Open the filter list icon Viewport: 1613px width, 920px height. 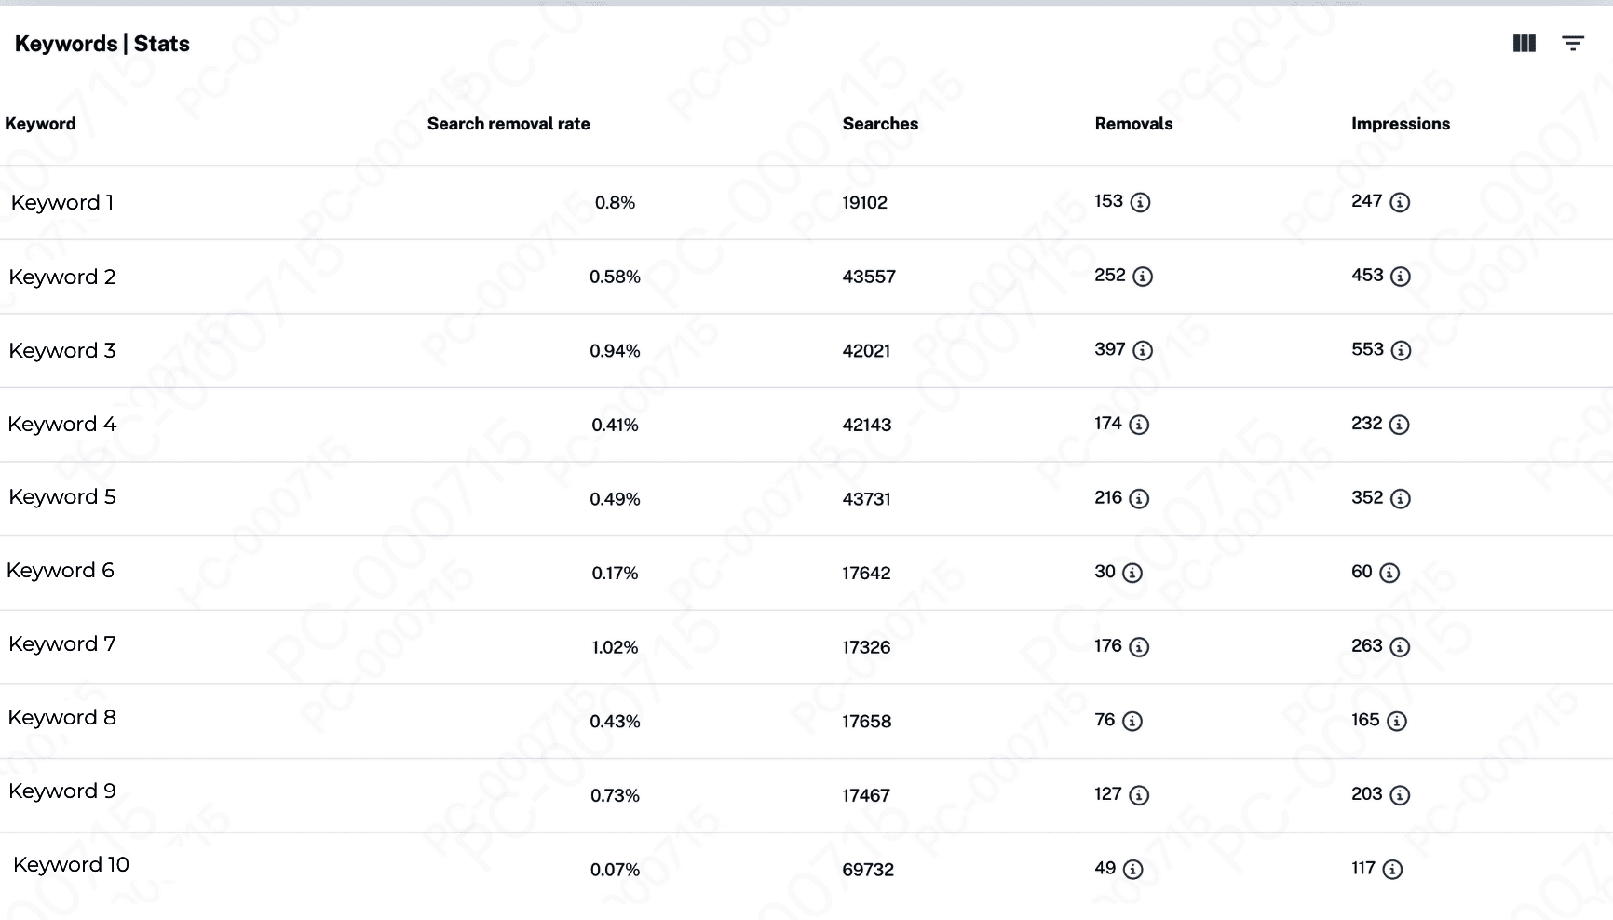[x=1573, y=44]
